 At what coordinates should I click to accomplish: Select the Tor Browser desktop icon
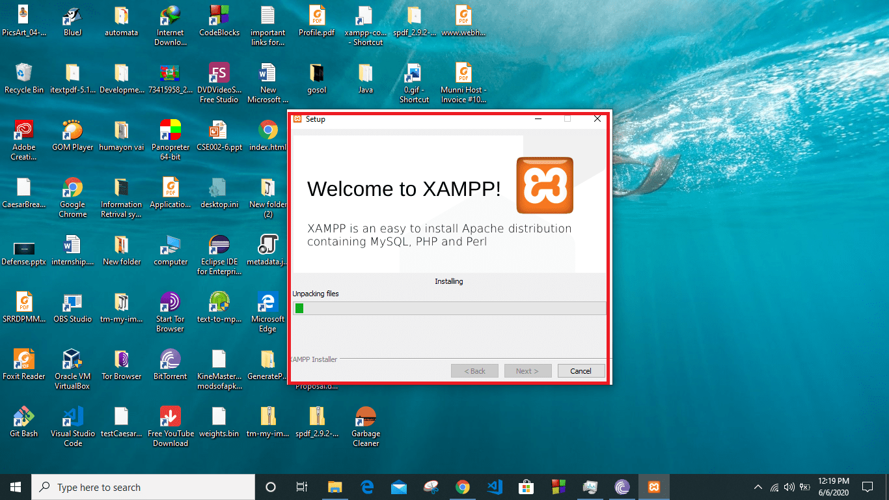(121, 361)
